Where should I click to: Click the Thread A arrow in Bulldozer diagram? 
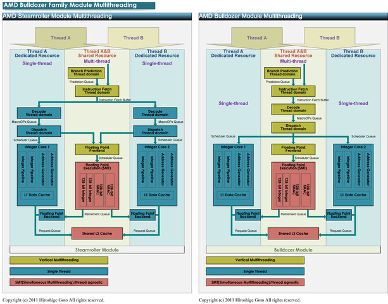point(257,38)
